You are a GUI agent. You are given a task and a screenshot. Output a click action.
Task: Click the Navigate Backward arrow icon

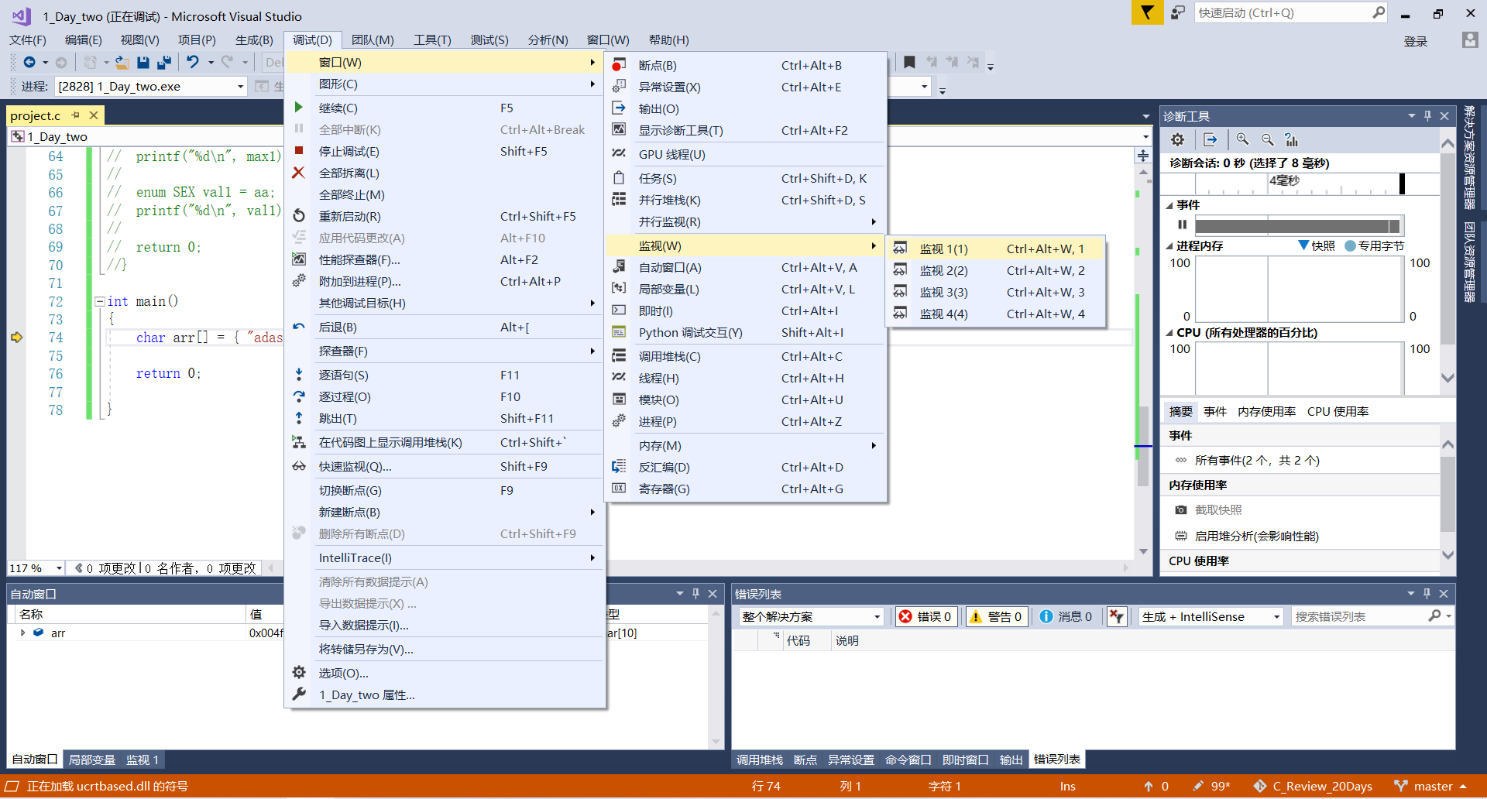(x=29, y=62)
